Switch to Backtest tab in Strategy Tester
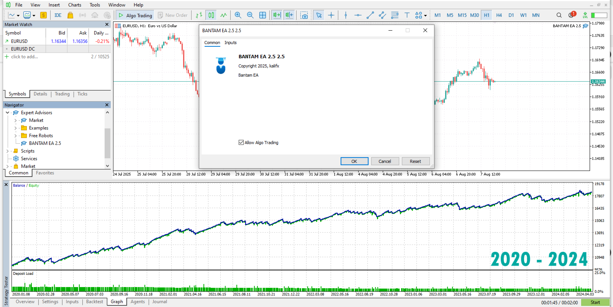The image size is (613, 307). [95, 302]
